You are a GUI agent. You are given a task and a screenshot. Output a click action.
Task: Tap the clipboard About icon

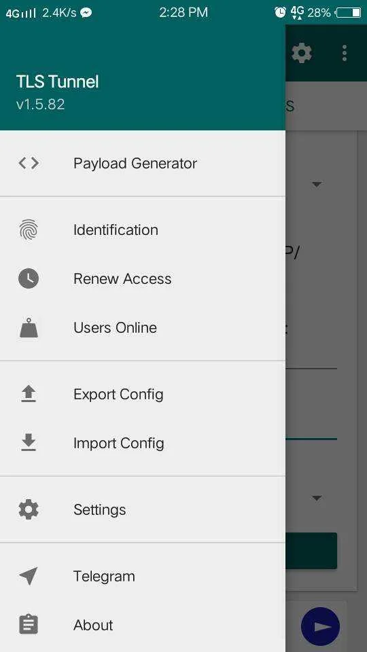click(29, 625)
